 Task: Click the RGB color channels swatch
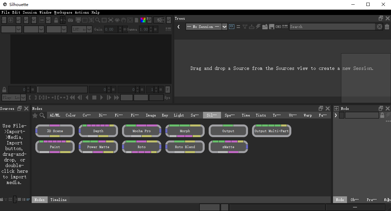pos(143,20)
